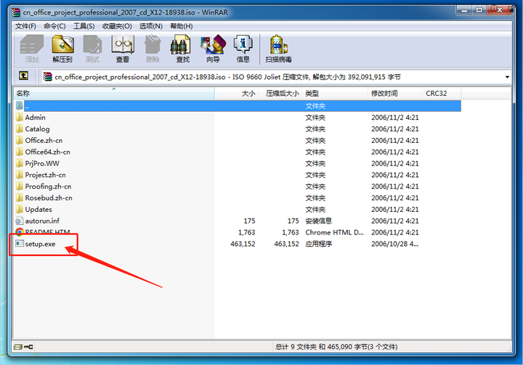Image resolution: width=523 pixels, height=365 pixels.
Task: Click the archive path text in address bar
Action: [x=228, y=77]
